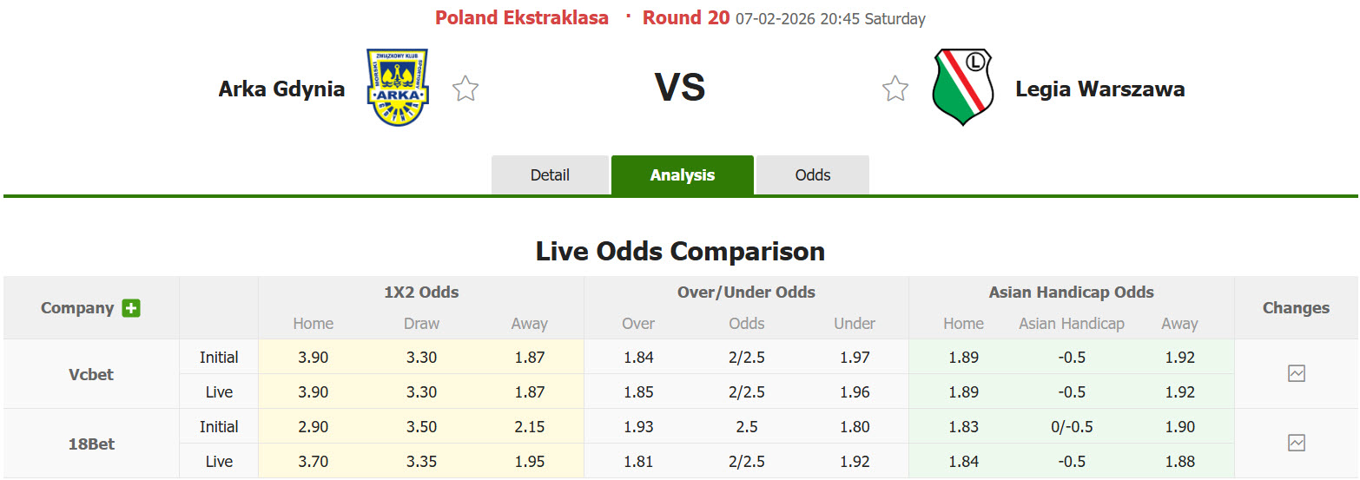Favorite Arka Gdynia with the star

465,89
